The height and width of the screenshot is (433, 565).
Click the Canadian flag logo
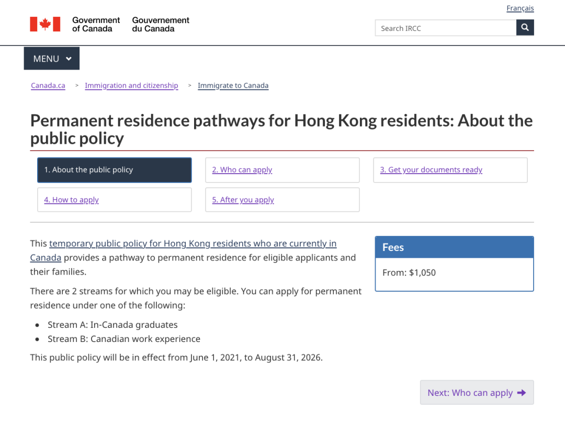[x=45, y=24]
